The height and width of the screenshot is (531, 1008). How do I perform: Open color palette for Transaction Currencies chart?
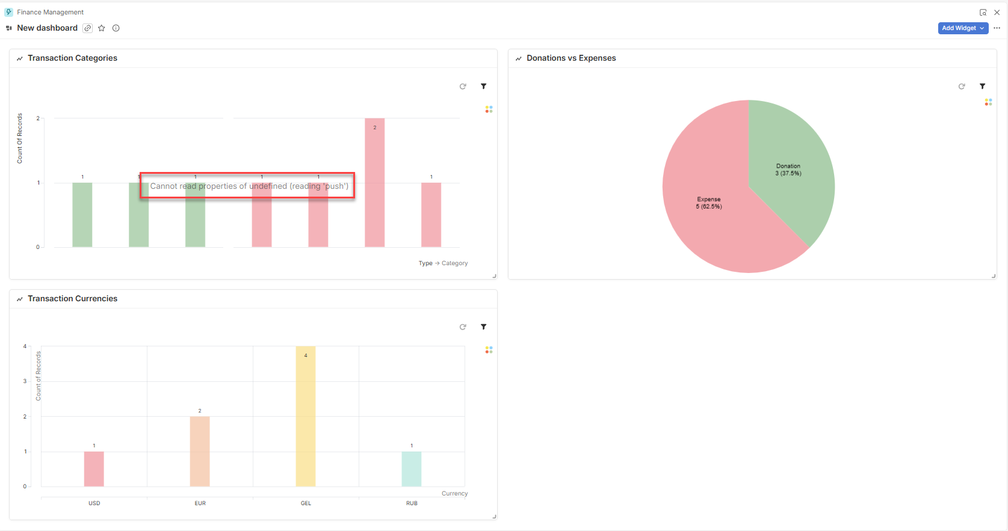tap(489, 350)
